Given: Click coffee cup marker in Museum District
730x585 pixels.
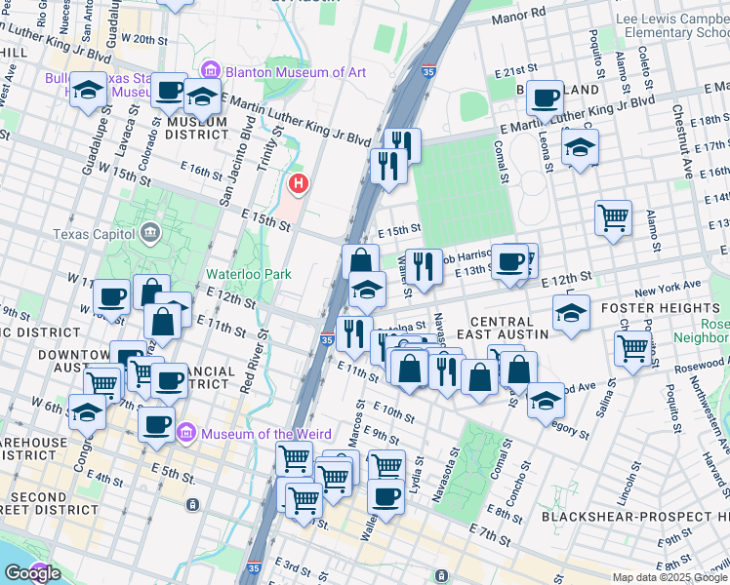Looking at the screenshot, I should (x=169, y=91).
